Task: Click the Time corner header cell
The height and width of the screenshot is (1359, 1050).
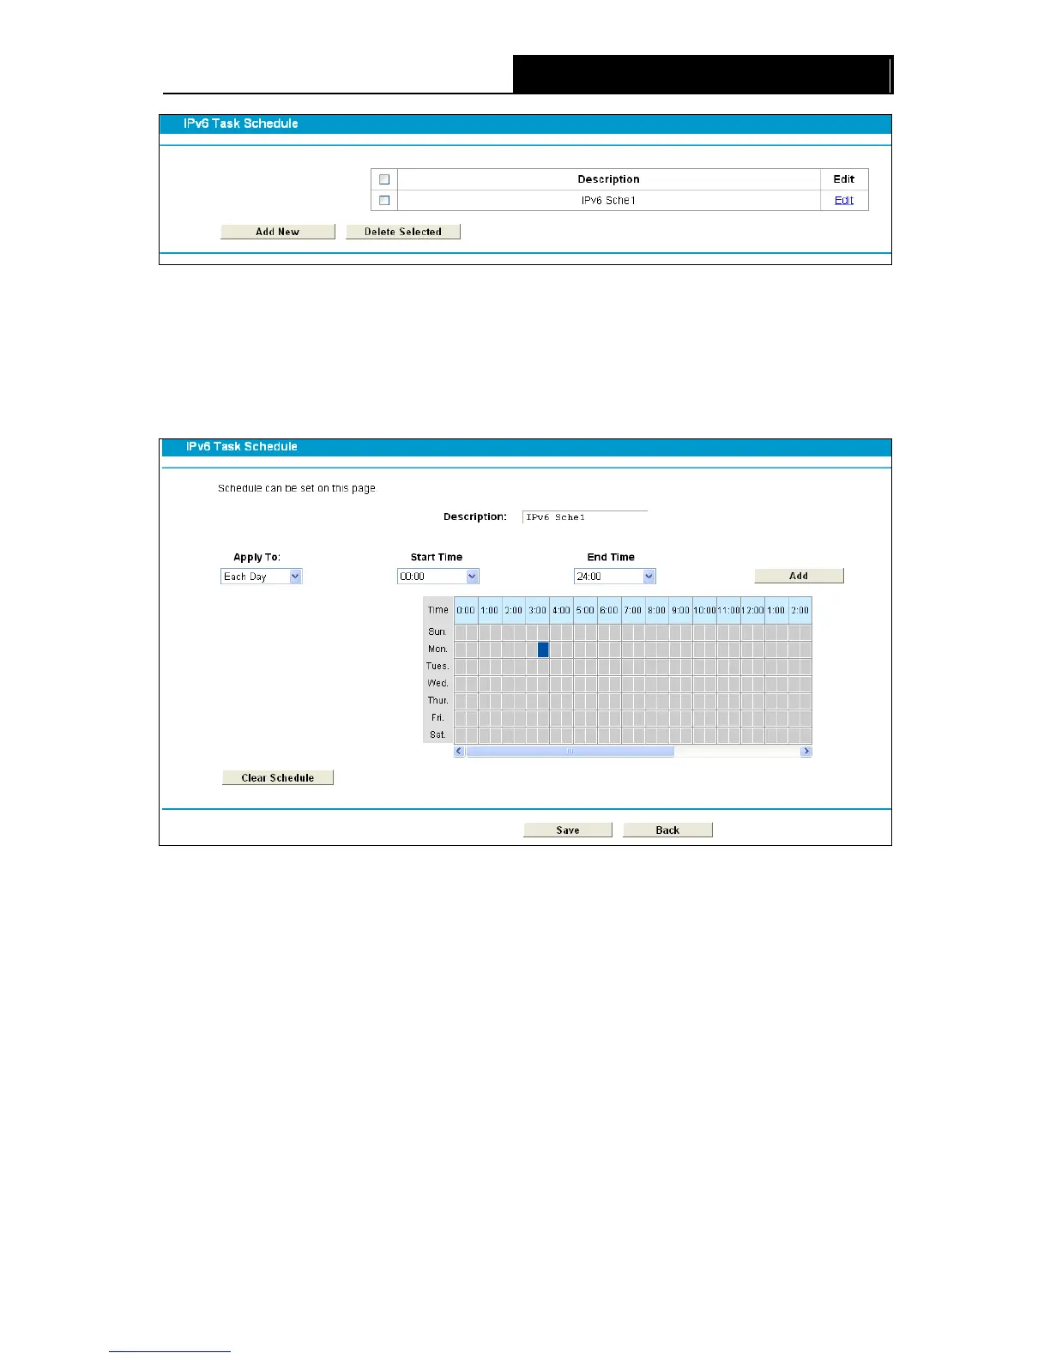Action: click(438, 610)
